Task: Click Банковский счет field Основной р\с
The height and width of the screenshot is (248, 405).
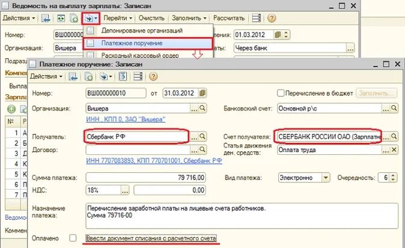Action: click(x=329, y=108)
